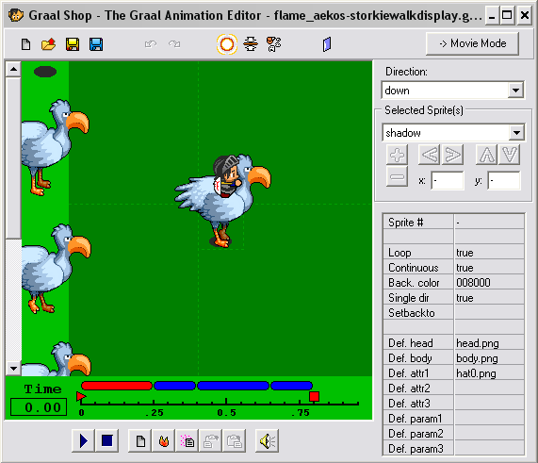This screenshot has width=538, height=463.
Task: Click the Def. attr1 value hat0.png
Action: tap(489, 373)
